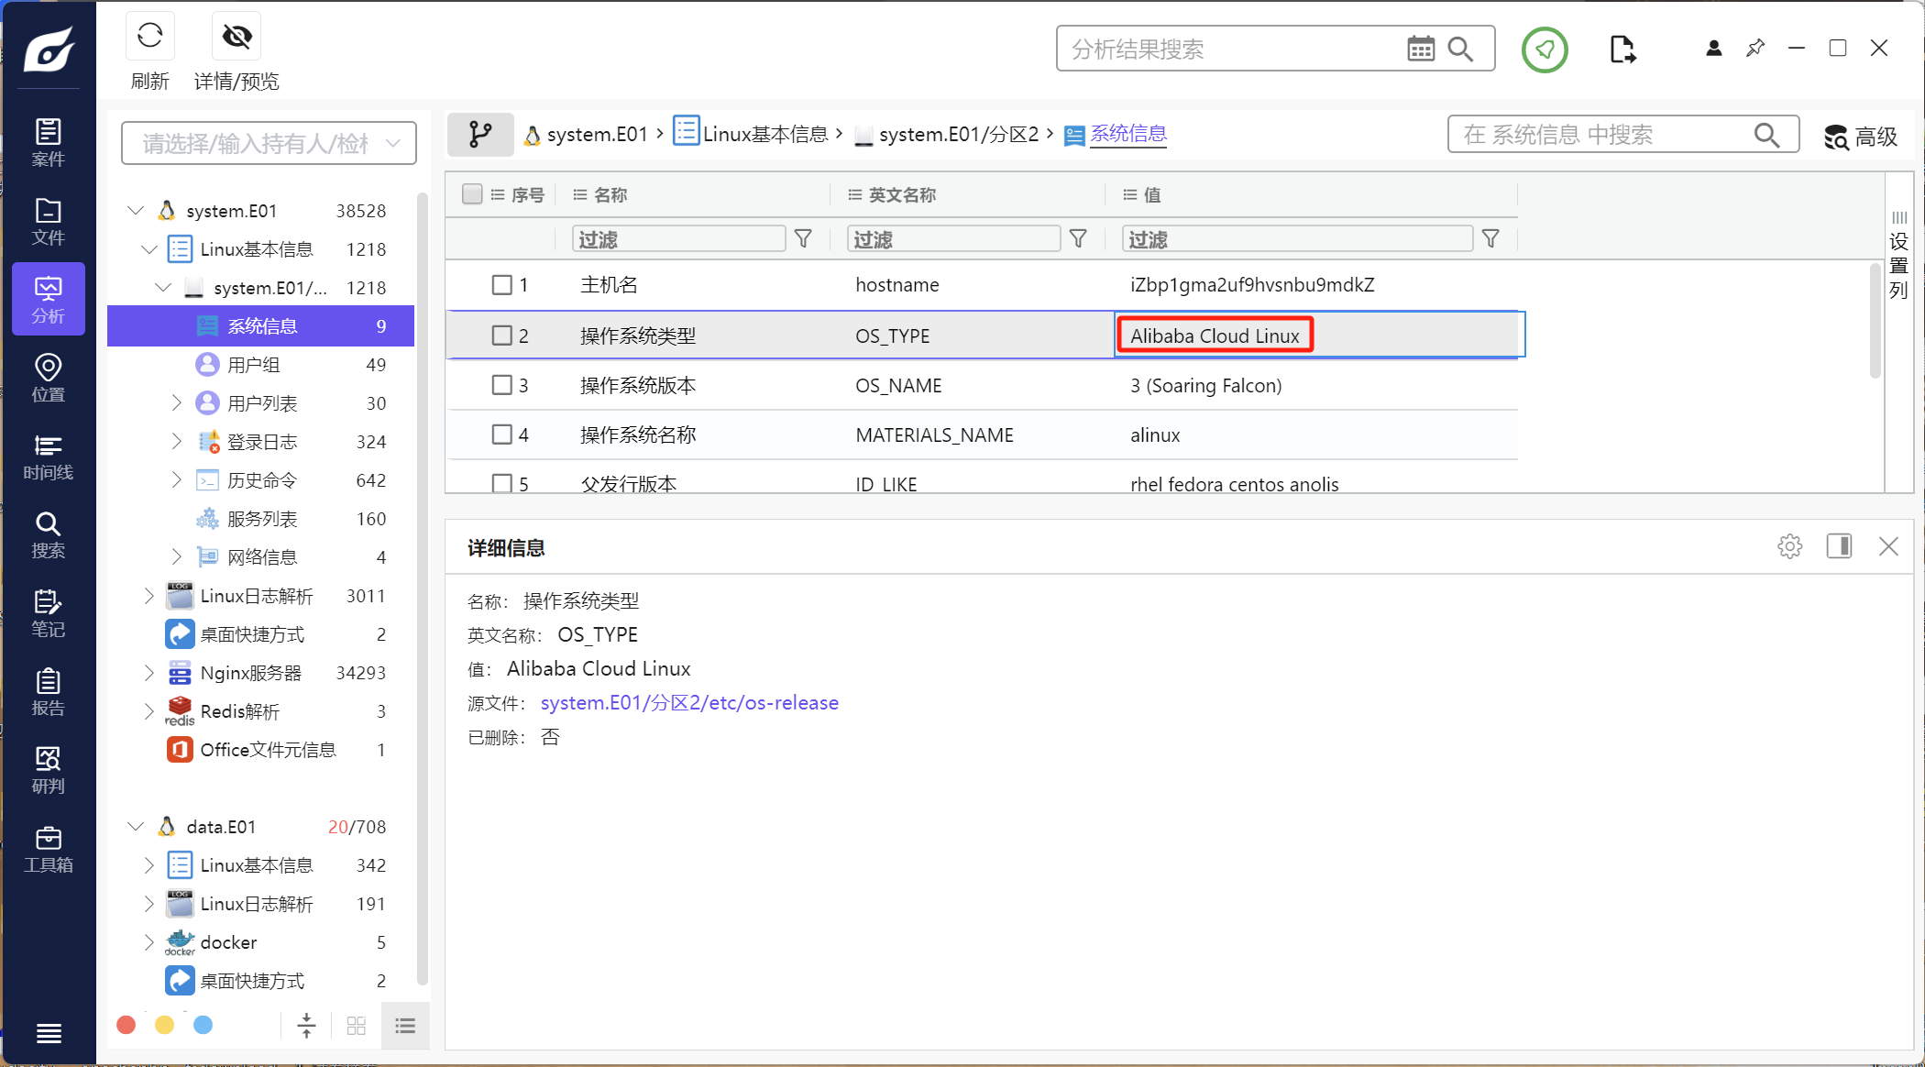
Task: Open the system.E01/分区2/etc/os-release source link
Action: [689, 703]
